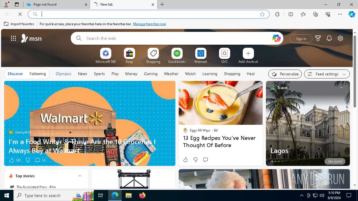Launch Firefox from the taskbar

142,195
